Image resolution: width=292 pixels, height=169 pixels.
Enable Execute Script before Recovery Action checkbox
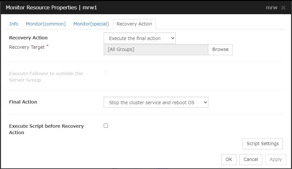(x=106, y=126)
